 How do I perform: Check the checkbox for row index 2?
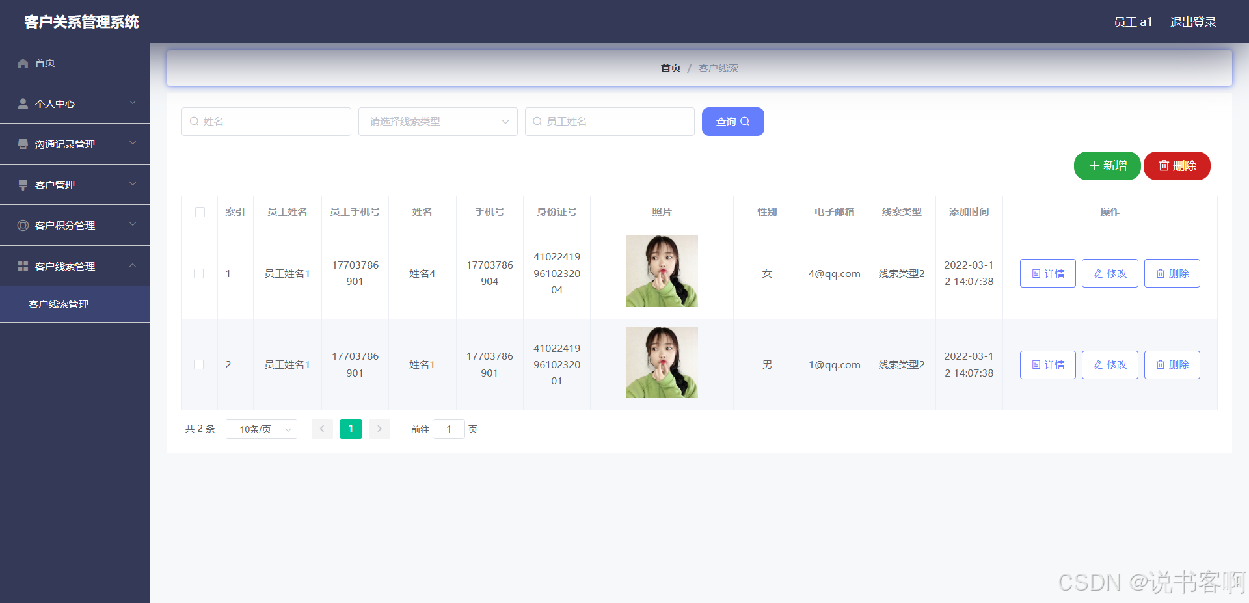coord(199,365)
